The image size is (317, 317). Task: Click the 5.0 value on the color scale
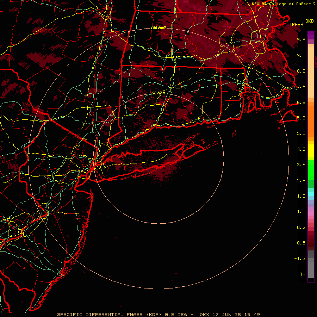click(x=301, y=133)
